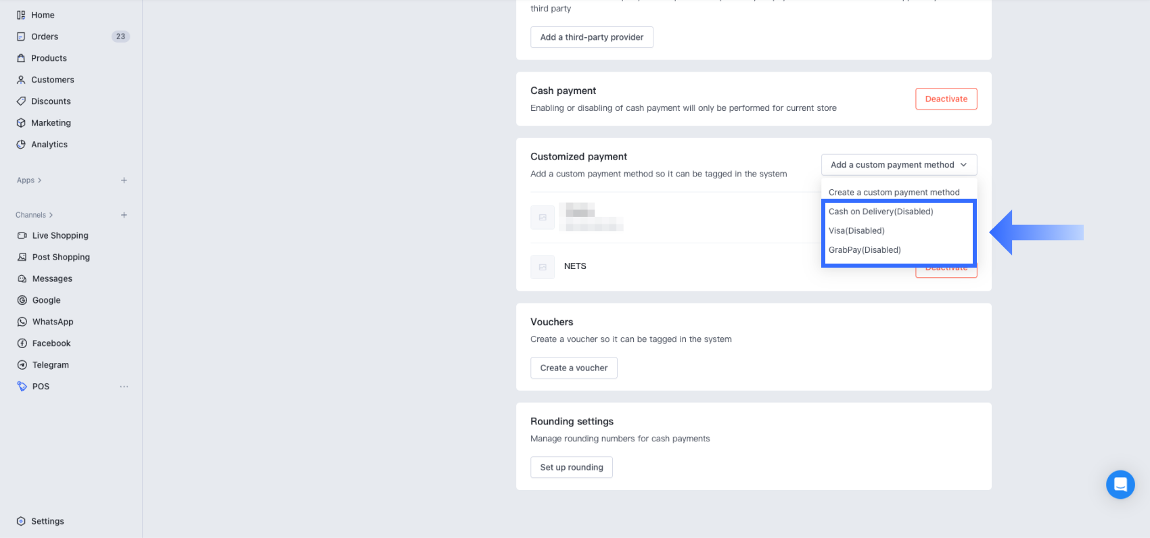
Task: Click the Telegram channel icon
Action: [22, 365]
